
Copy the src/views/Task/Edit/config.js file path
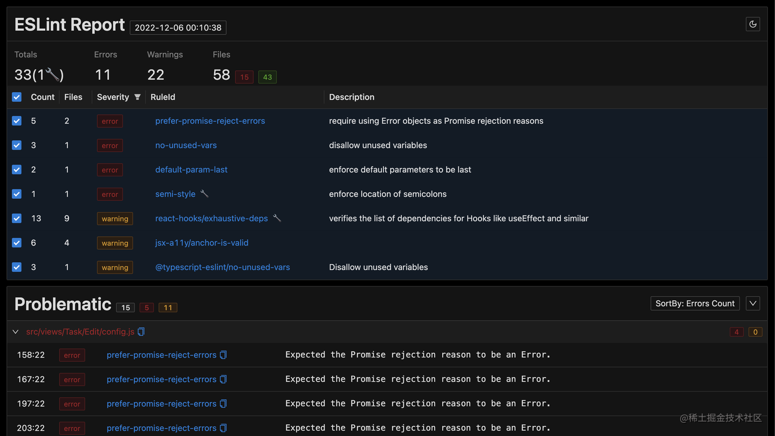click(140, 331)
